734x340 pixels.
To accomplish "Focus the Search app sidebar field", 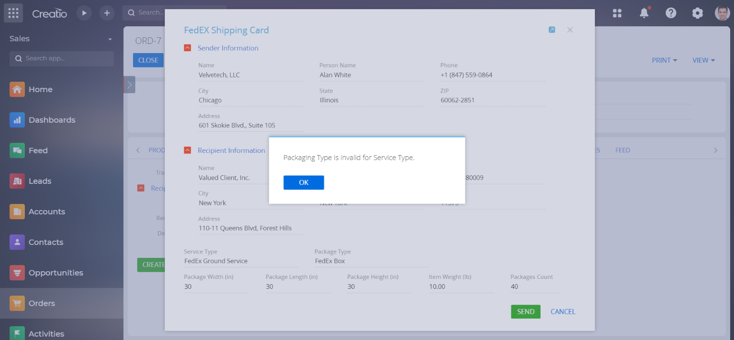I will coord(62,58).
